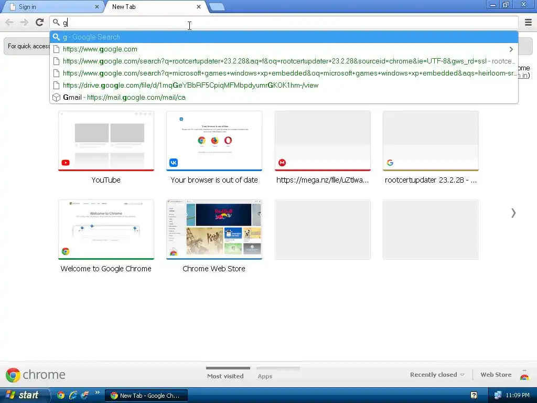
Task: Click the address bar input field
Action: (x=284, y=23)
